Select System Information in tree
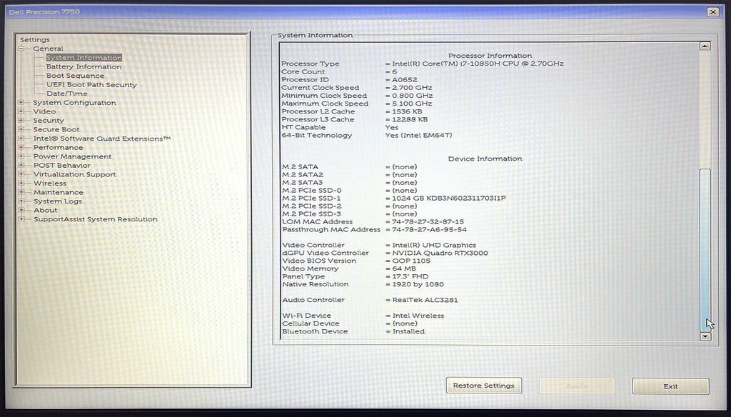 point(84,57)
